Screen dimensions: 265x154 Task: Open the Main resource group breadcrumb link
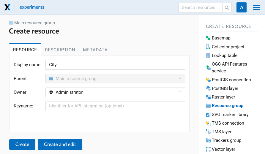click(34, 23)
